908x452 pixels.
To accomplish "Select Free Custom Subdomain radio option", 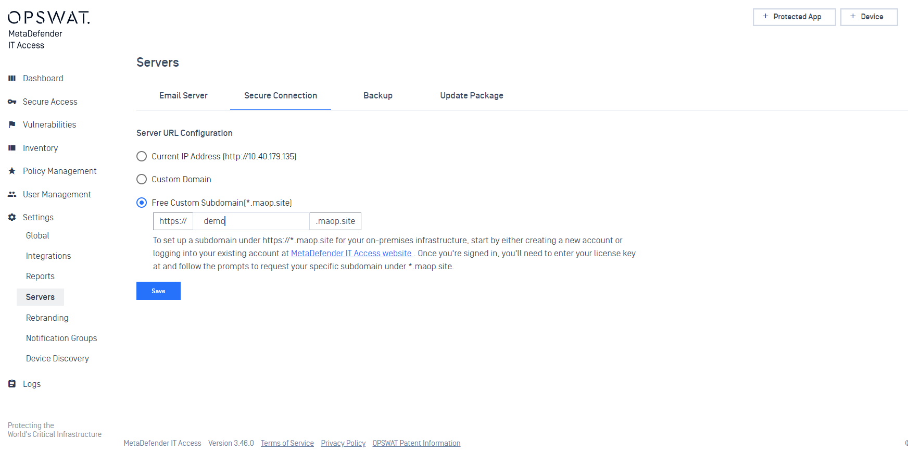I will click(142, 203).
